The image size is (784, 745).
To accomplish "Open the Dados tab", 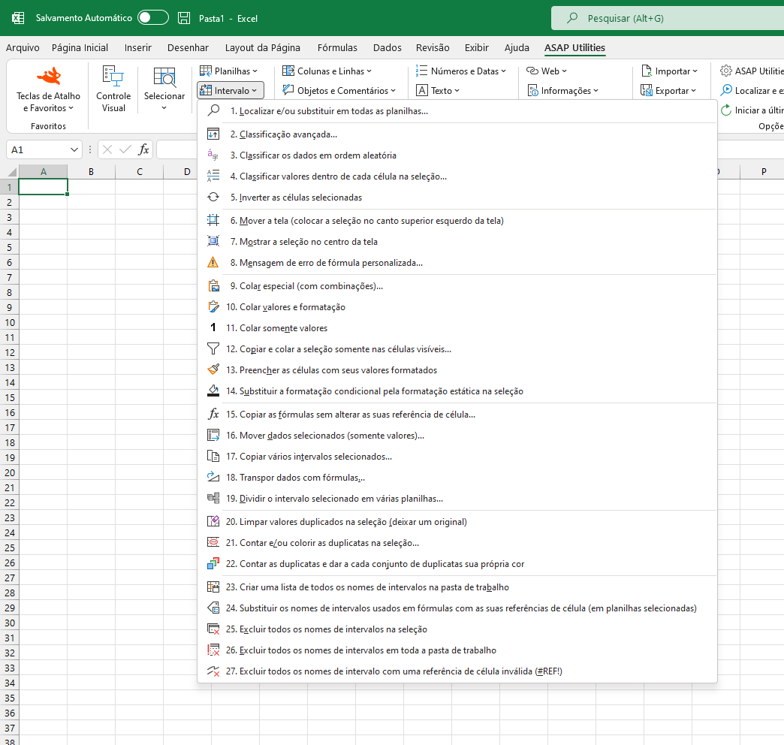I will pyautogui.click(x=387, y=47).
